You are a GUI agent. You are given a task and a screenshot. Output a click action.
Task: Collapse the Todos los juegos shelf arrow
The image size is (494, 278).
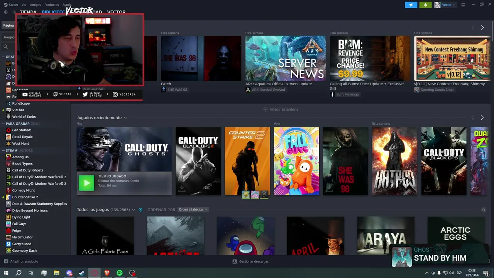[484, 210]
